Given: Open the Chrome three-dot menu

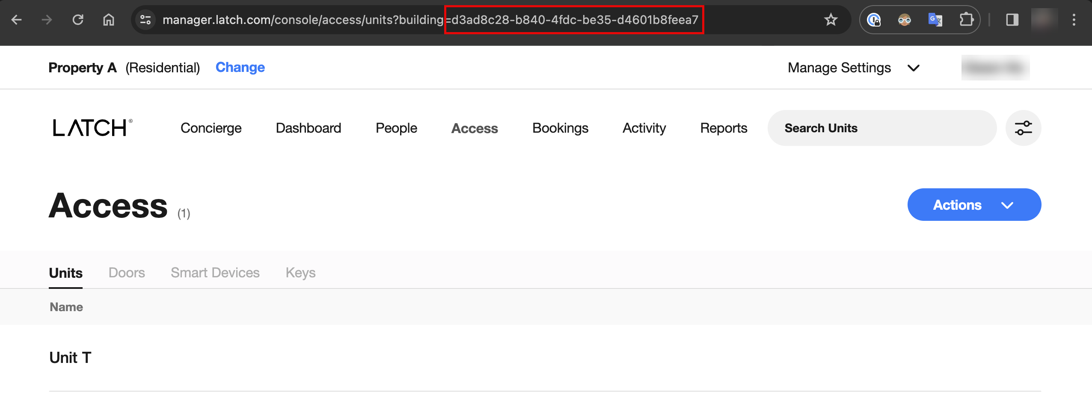Looking at the screenshot, I should pos(1074,20).
